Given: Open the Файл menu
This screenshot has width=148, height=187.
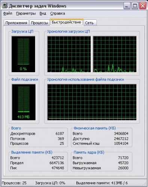Looking at the screenshot, I should (x=7, y=13).
